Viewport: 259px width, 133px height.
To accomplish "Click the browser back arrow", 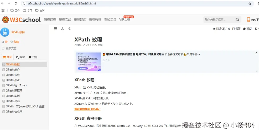I will coord(2,3).
